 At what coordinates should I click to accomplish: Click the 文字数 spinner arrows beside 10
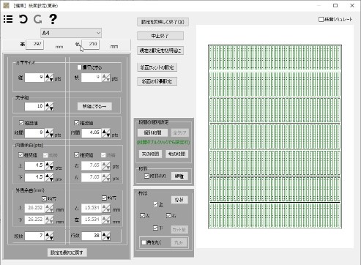click(x=49, y=107)
